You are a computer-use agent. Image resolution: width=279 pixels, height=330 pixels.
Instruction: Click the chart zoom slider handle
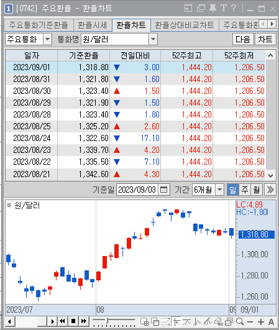[x=107, y=321]
